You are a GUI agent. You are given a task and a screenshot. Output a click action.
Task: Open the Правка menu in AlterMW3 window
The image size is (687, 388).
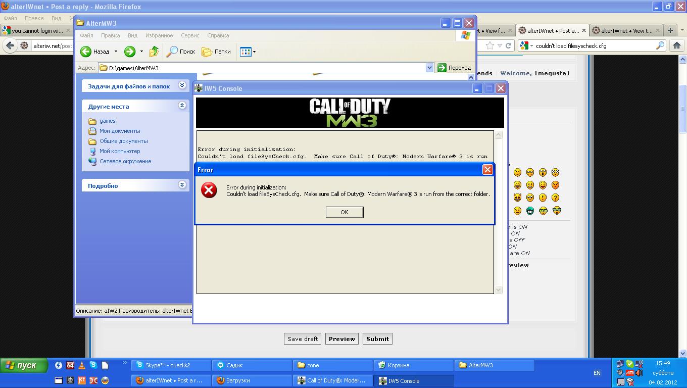[110, 35]
